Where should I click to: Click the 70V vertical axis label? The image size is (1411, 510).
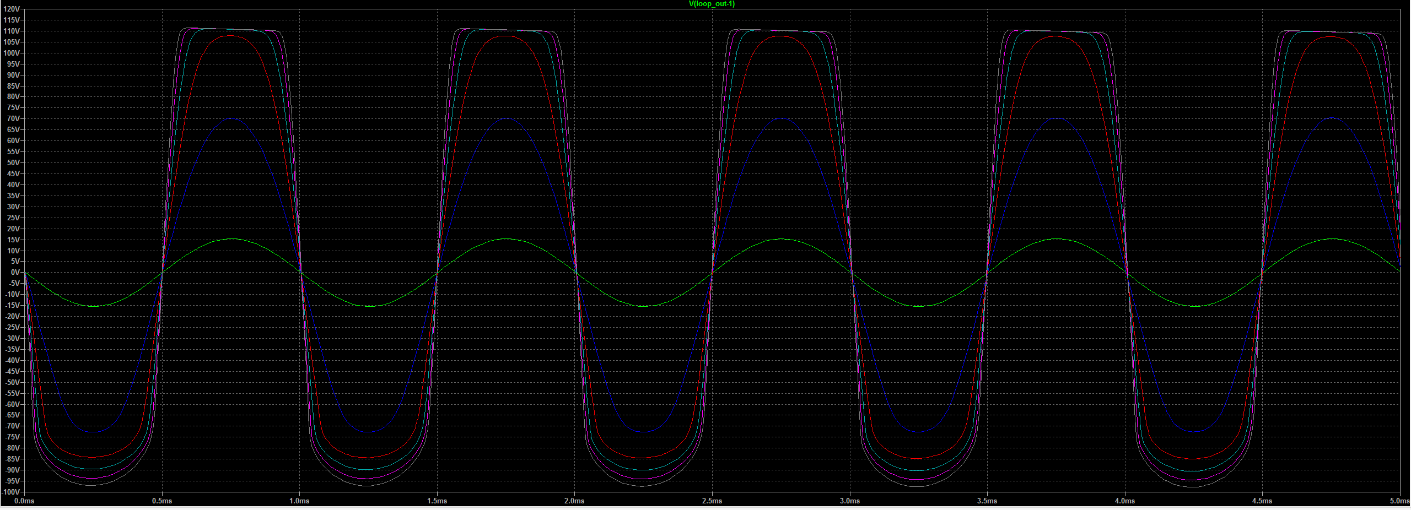click(x=13, y=119)
